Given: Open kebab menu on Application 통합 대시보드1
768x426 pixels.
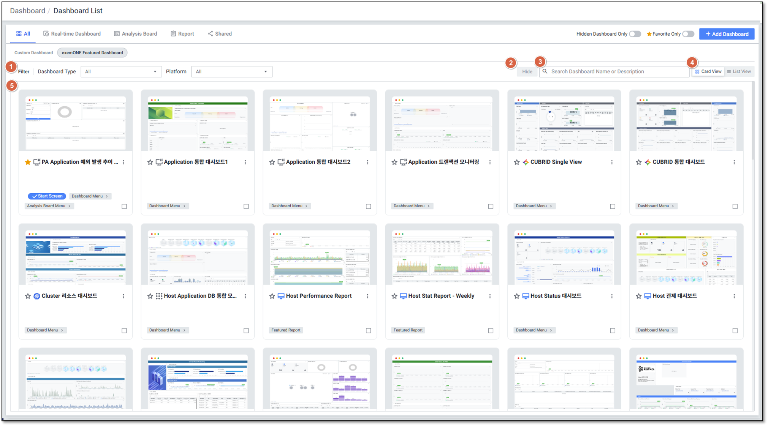Looking at the screenshot, I should point(245,162).
